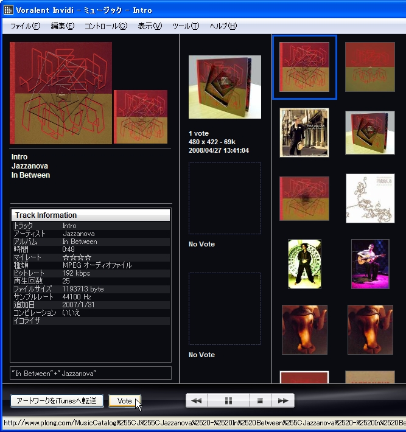406x432 pixels.
Task: Stop playback with the stop button
Action: point(260,400)
